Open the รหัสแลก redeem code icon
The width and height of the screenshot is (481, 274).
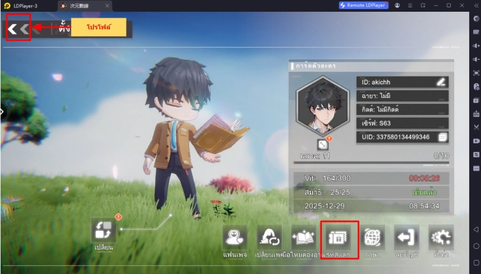click(x=339, y=237)
